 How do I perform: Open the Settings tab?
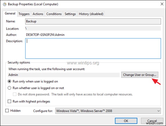coord(70,14)
